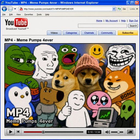Screen dimensions: 140x140
Task: Click the 0:10 / 0:34 time display
Action: click(94, 132)
